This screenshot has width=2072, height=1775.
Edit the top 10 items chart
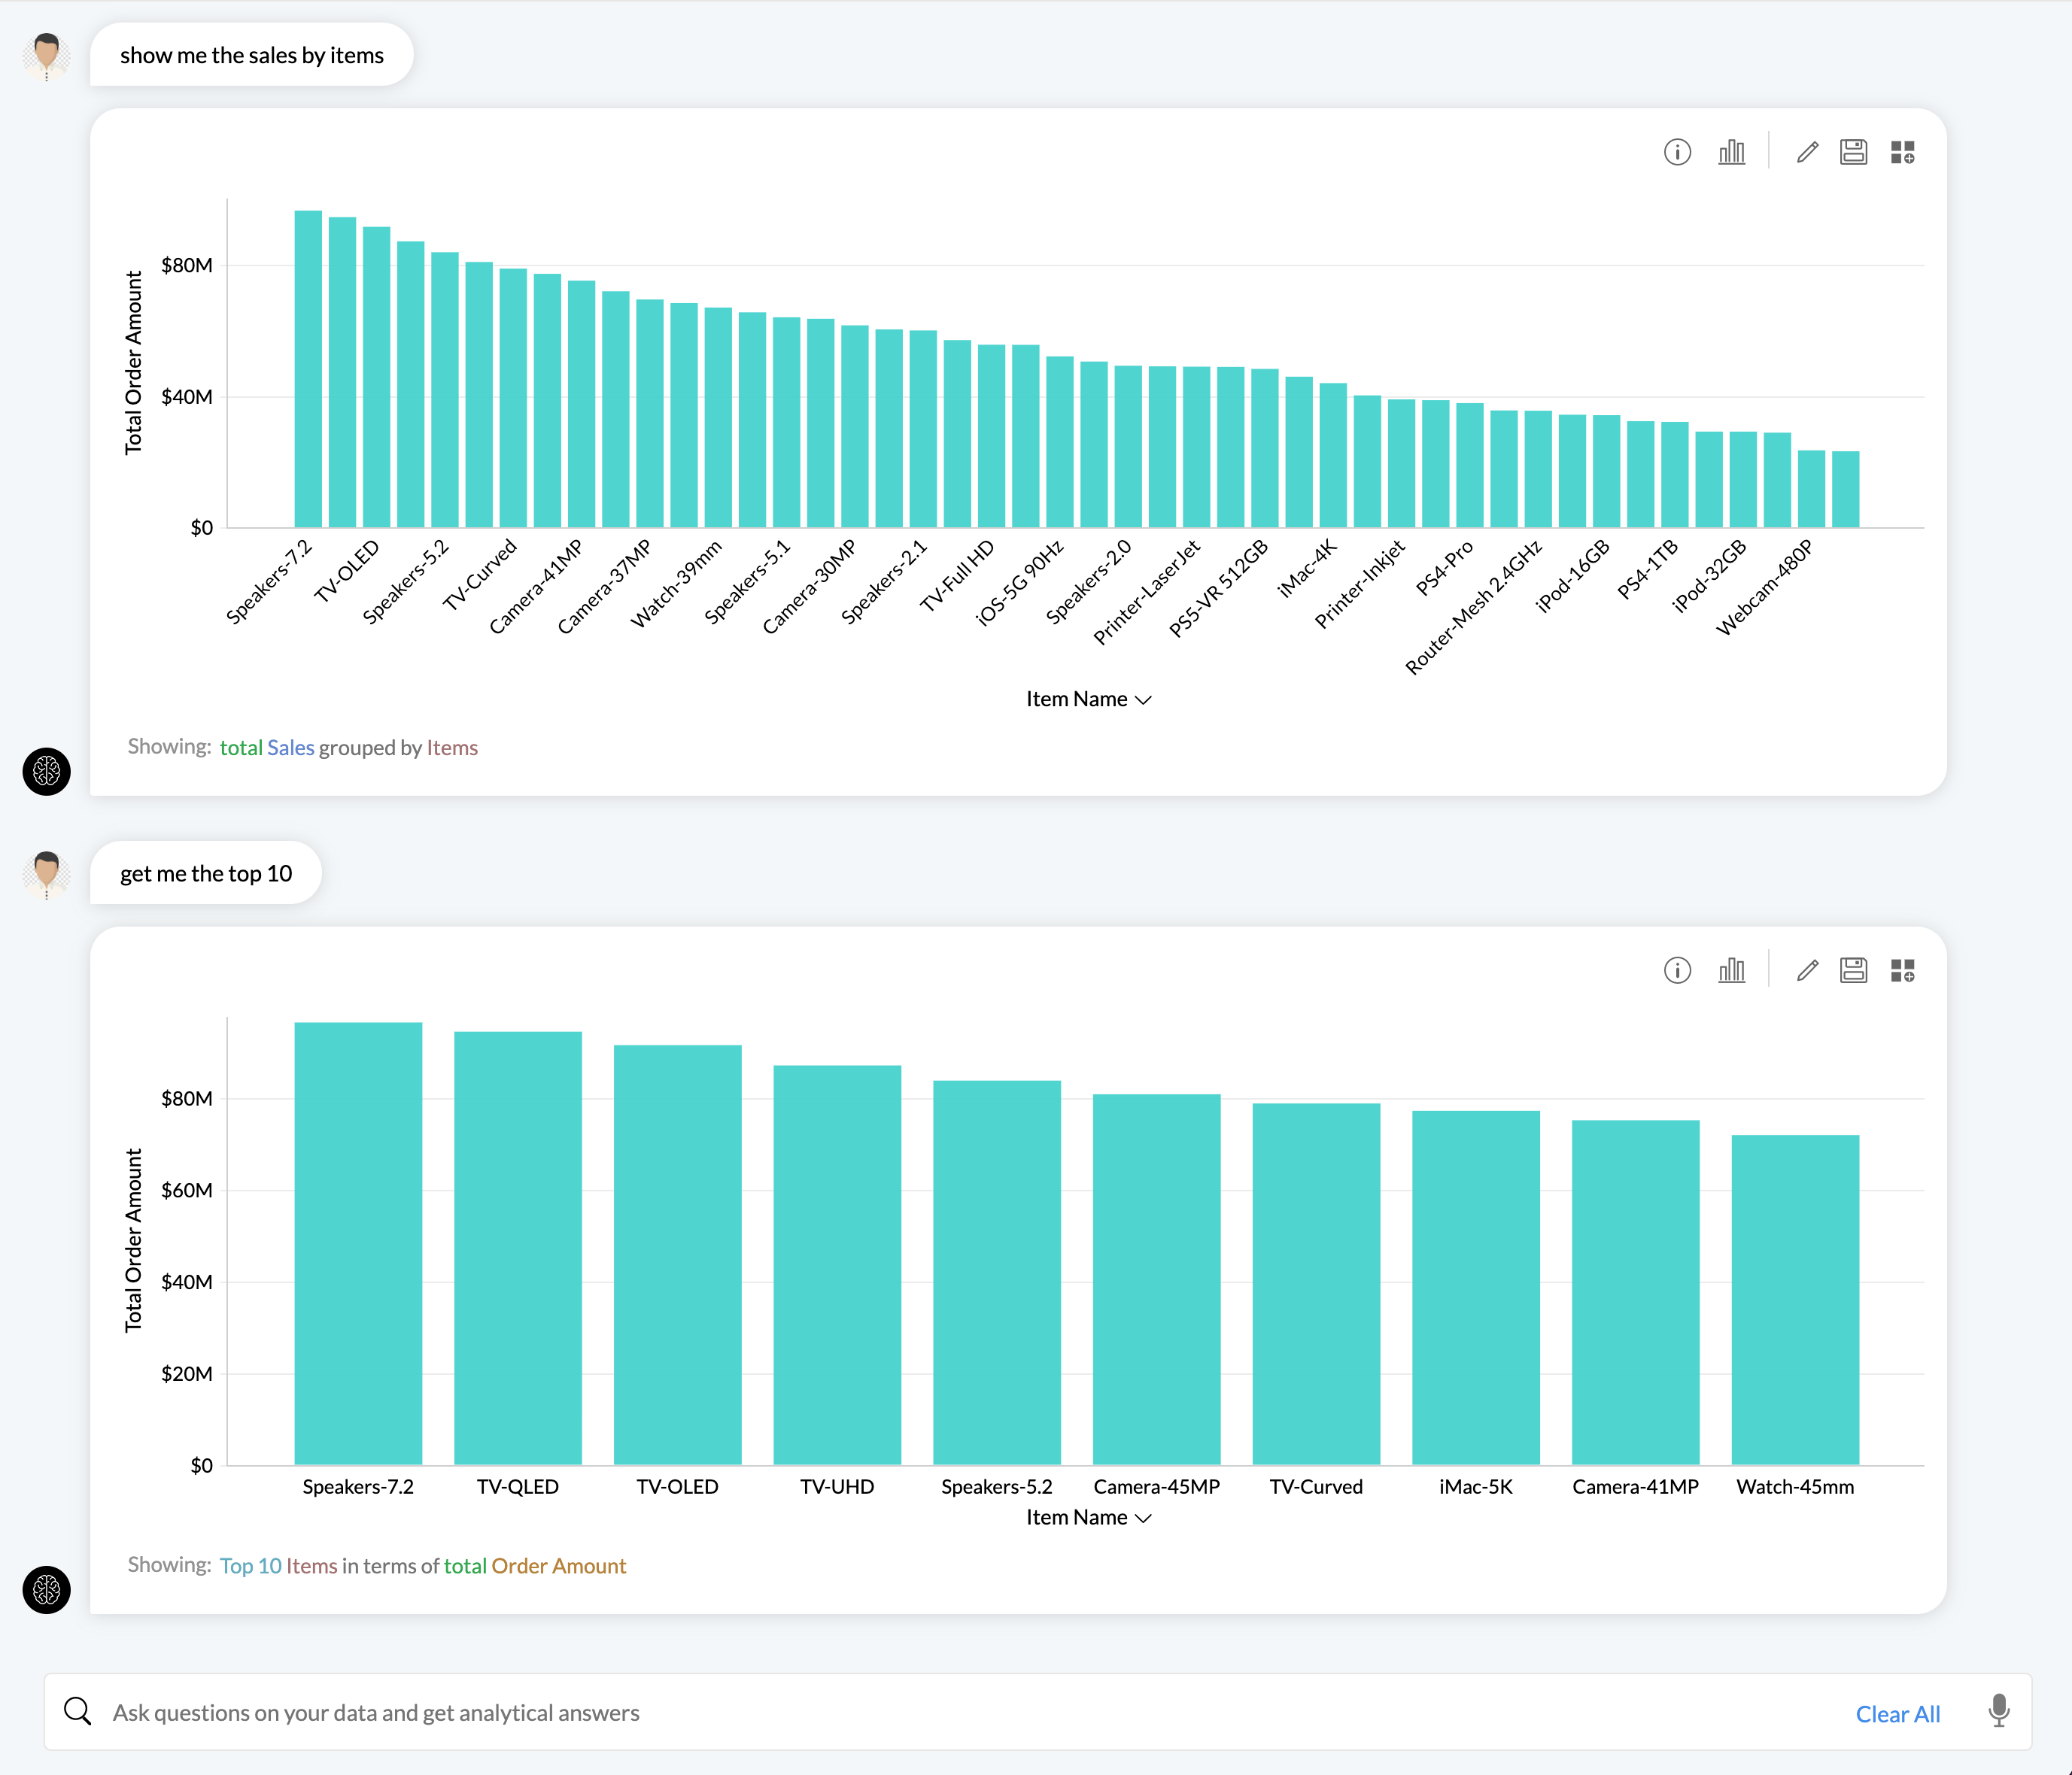tap(1807, 969)
